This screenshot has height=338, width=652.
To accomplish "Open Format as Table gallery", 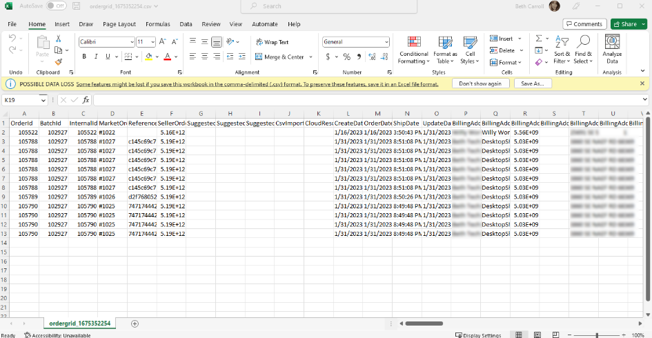I will (x=445, y=50).
